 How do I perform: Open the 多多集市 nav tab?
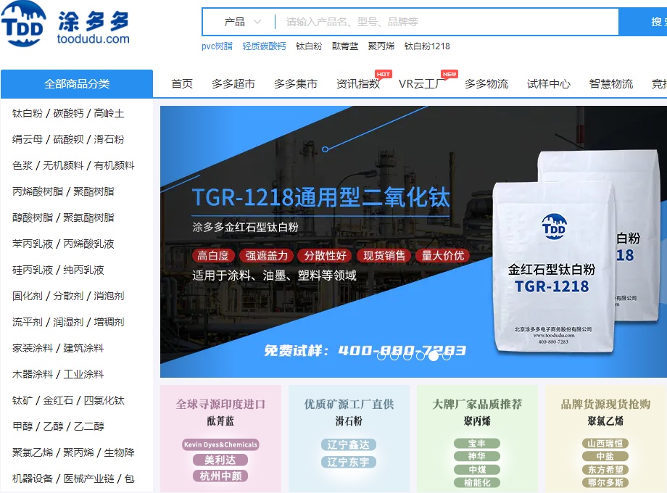coord(296,84)
